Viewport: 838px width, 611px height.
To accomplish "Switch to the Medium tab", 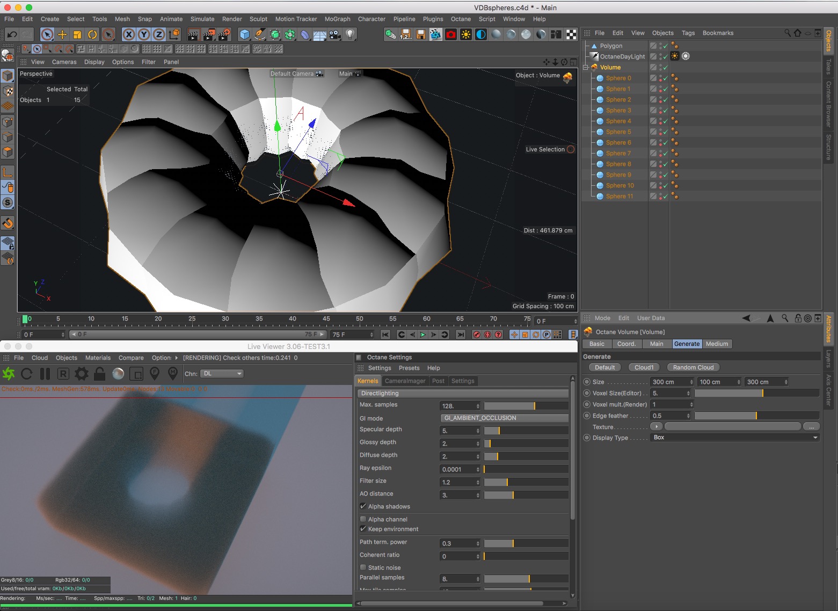I will pyautogui.click(x=717, y=344).
